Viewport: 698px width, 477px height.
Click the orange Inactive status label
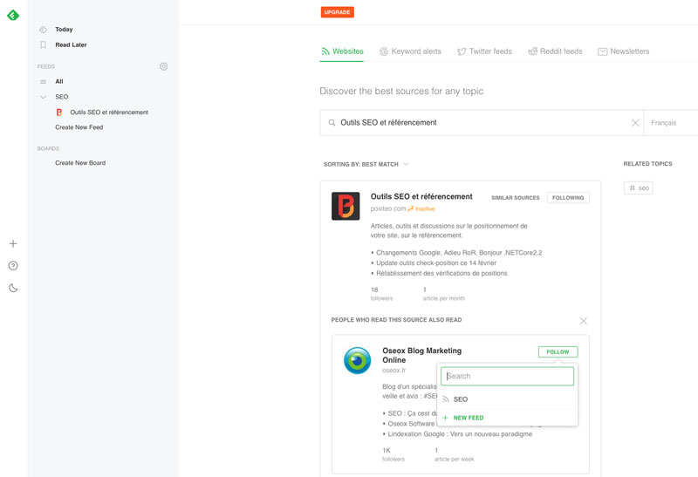click(x=421, y=208)
